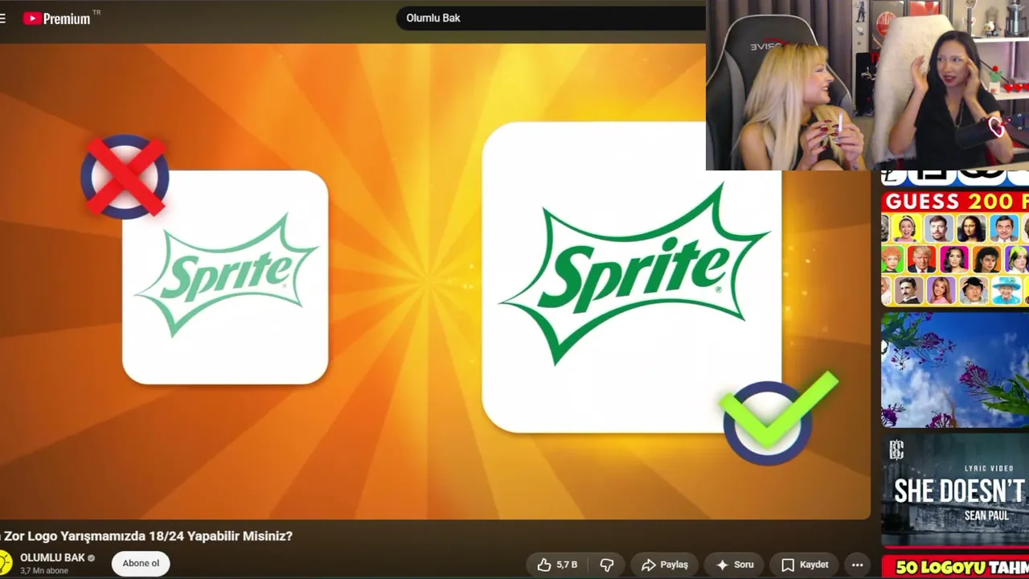
Task: Open the "50 LOGOYU" recommended video thumbnail
Action: tap(955, 567)
